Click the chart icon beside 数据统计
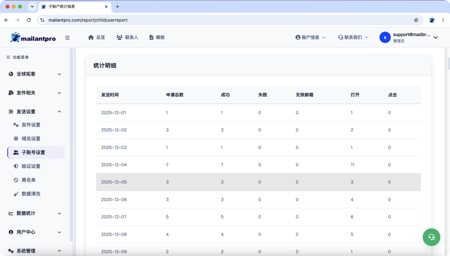 tap(11, 213)
